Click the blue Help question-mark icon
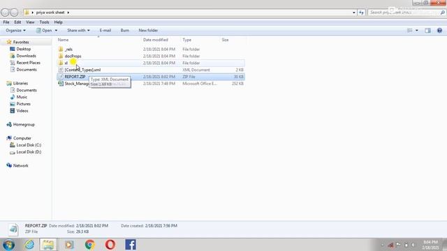Viewport: 447px width, 251px height. (439, 31)
